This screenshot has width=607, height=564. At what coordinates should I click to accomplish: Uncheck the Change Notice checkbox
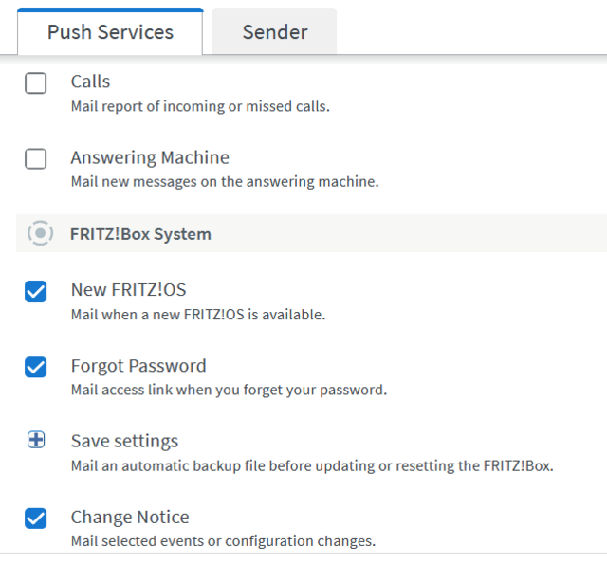[x=35, y=519]
